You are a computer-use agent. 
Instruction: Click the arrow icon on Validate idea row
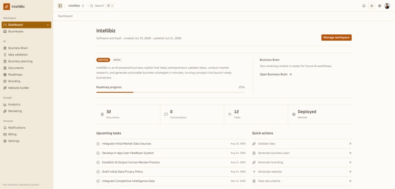[350, 144]
